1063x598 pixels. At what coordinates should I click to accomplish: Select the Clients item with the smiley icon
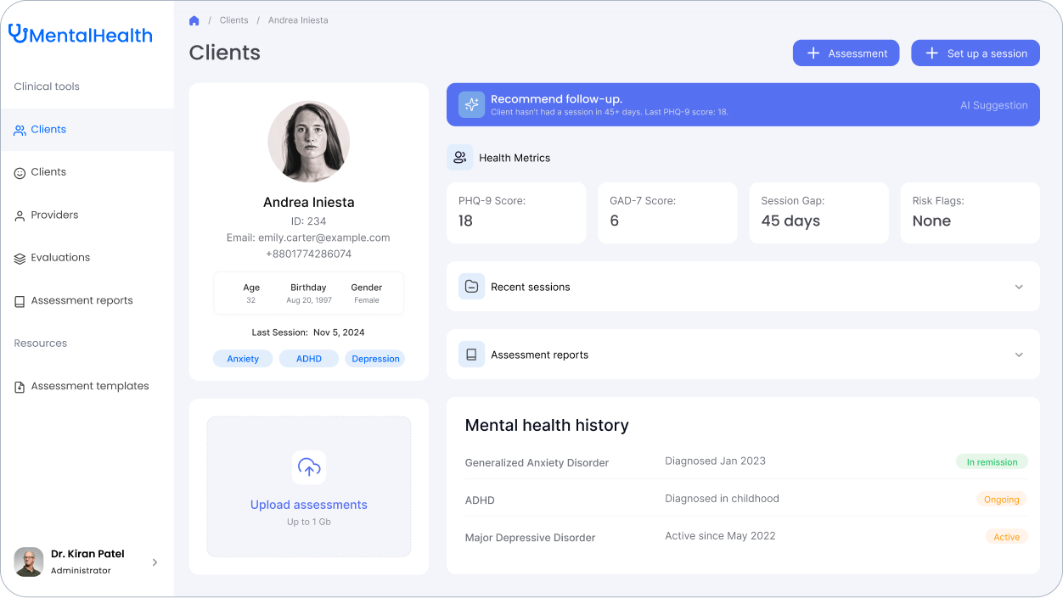(48, 172)
